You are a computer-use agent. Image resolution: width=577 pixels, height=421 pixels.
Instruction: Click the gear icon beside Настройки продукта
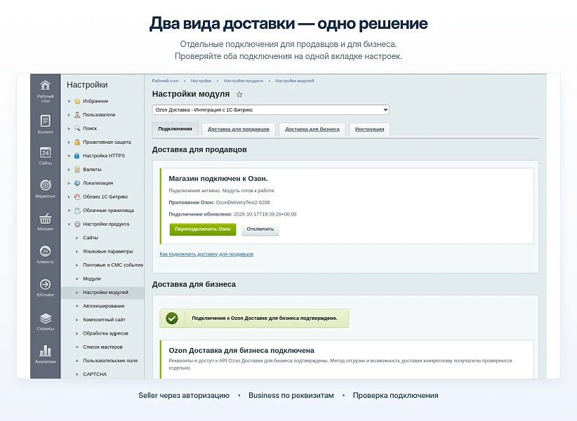(x=77, y=224)
